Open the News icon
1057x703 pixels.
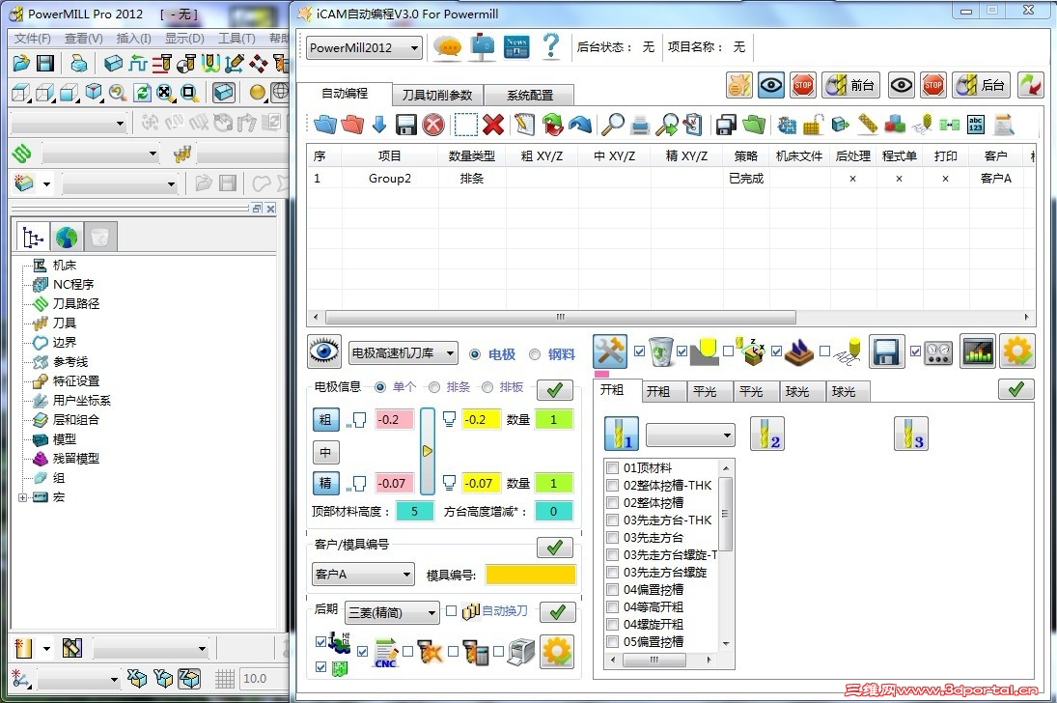516,47
